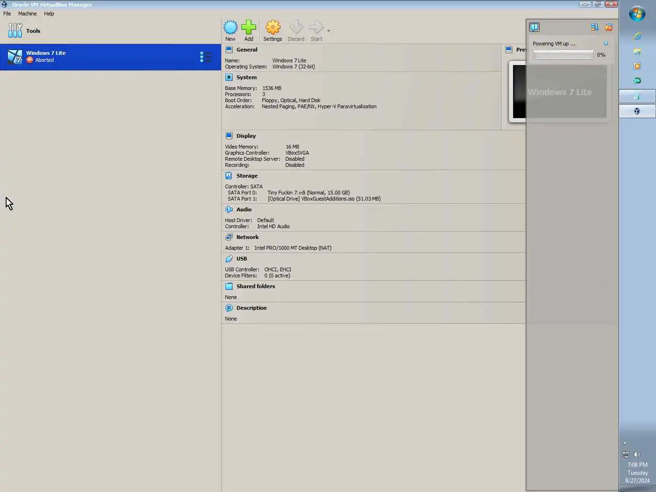Open the Network section heading

click(247, 237)
